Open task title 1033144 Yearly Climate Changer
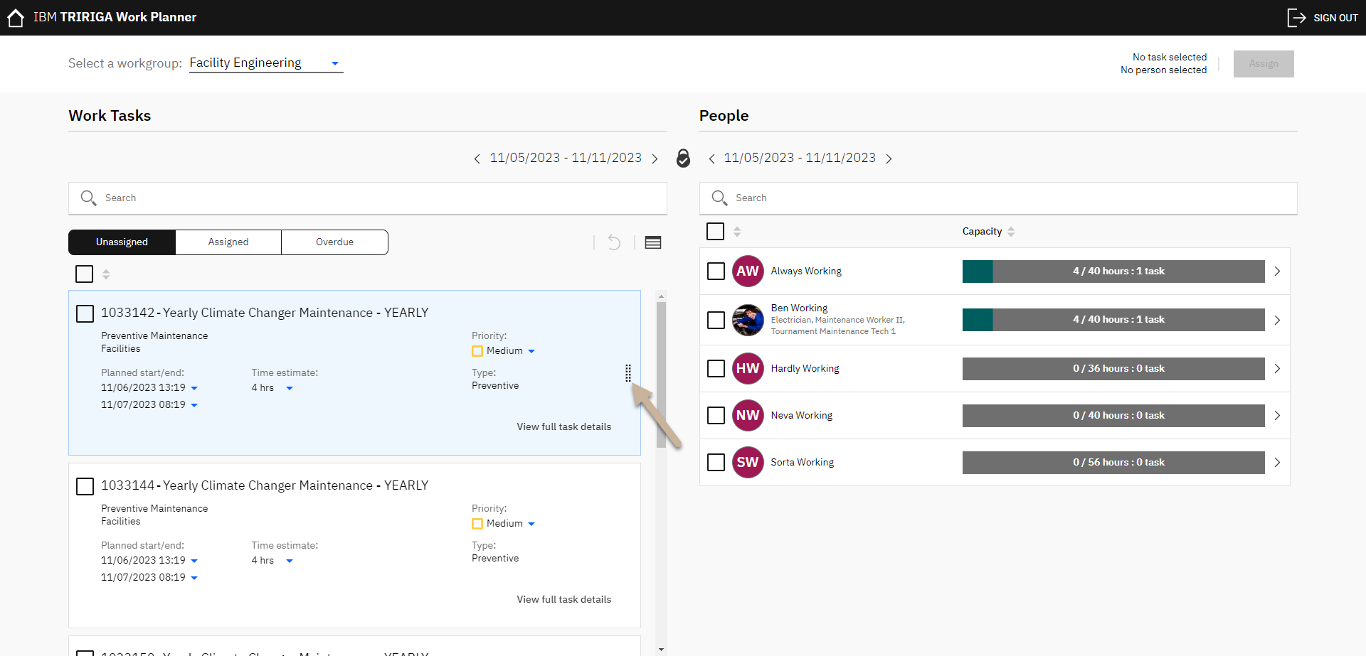1366x656 pixels. tap(265, 485)
